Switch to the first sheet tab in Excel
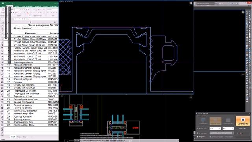This screenshot has width=252, height=142. point(13,137)
